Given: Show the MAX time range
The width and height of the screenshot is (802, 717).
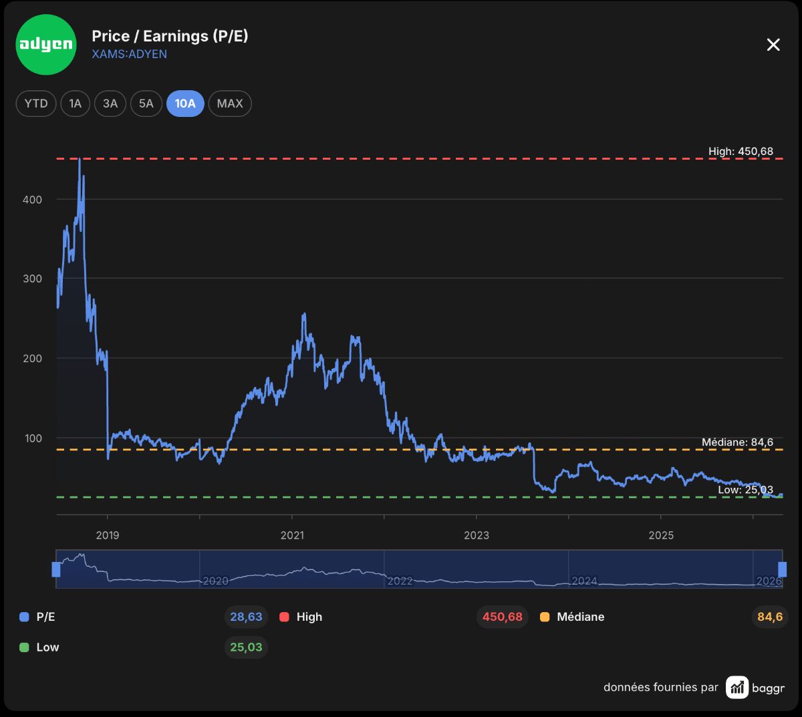Looking at the screenshot, I should click(230, 104).
